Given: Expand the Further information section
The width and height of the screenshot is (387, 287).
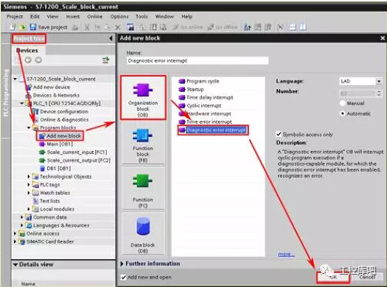Looking at the screenshot, I should [x=124, y=264].
